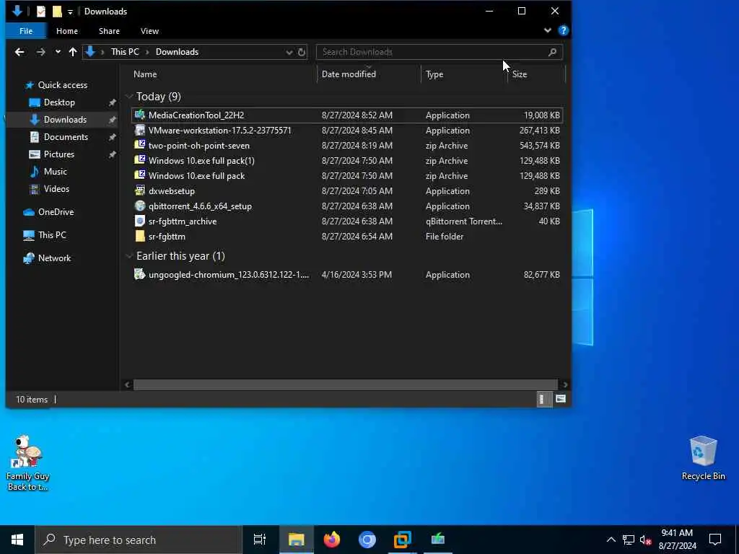
Task: Open the Home ribbon tab
Action: click(67, 30)
